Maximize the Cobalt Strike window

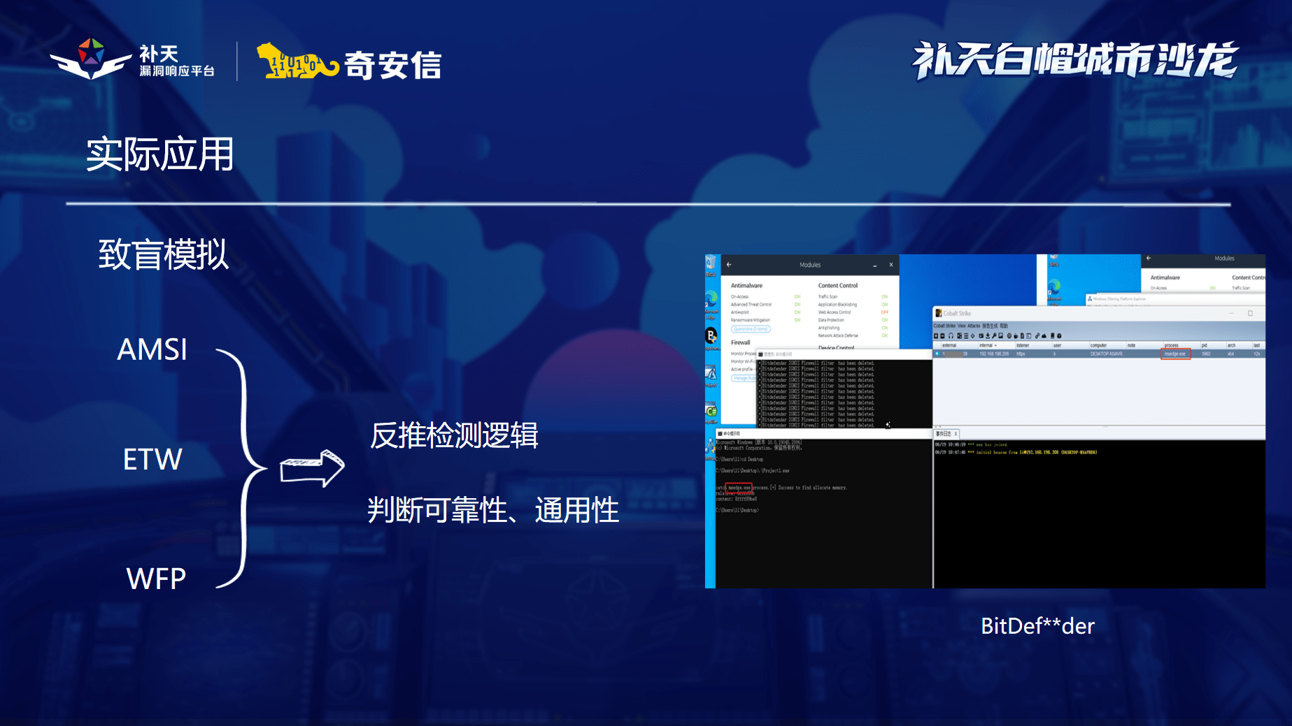[1250, 313]
